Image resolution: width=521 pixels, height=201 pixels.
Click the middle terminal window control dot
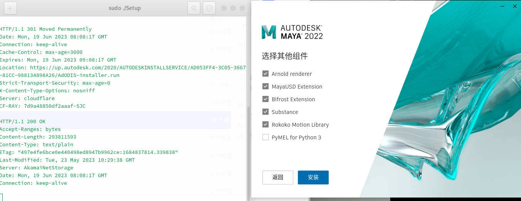(x=233, y=8)
